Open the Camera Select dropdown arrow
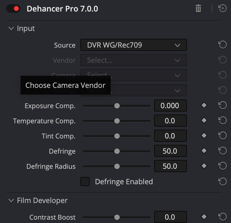Image resolution: width=231 pixels, height=223 pixels. click(x=177, y=75)
